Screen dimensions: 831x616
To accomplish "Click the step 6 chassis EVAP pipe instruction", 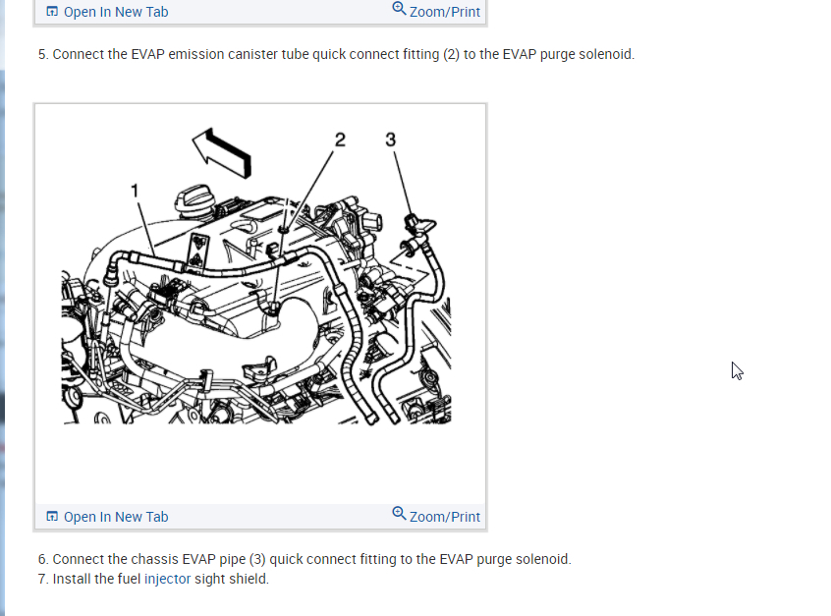I will pos(305,559).
